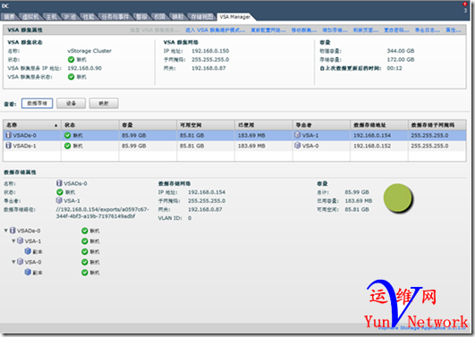Click 刷新页面 link
The image size is (475, 337).
coord(366,30)
